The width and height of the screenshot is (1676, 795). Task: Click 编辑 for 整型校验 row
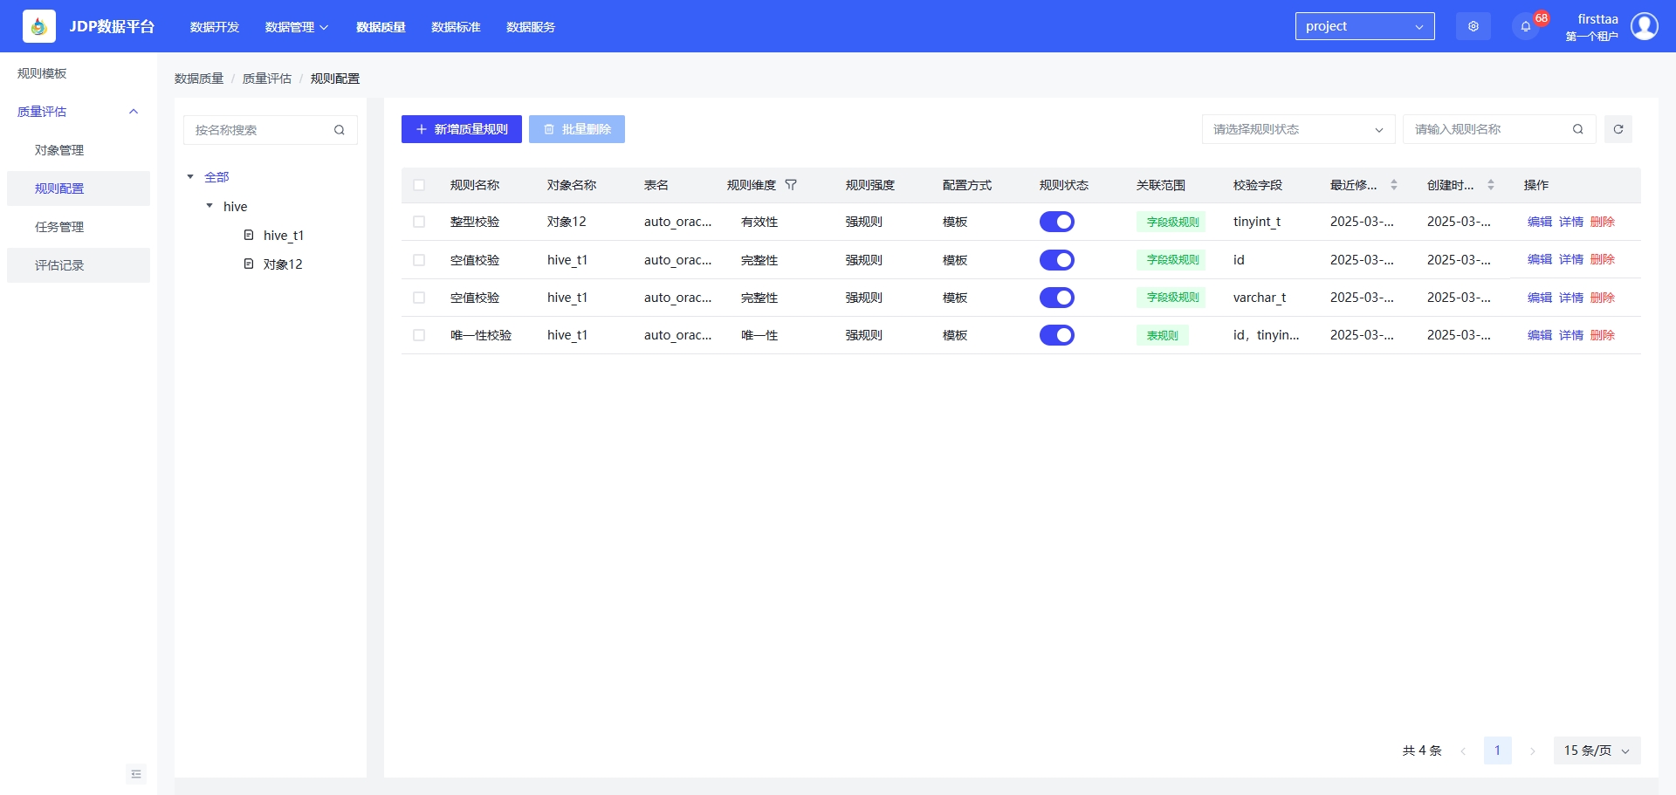point(1540,222)
